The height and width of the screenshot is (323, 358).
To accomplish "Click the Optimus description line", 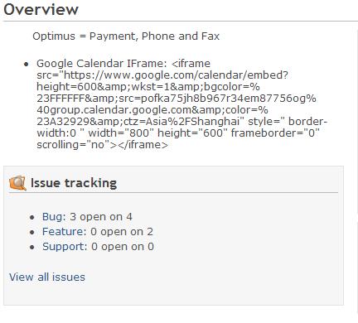I will tap(126, 36).
